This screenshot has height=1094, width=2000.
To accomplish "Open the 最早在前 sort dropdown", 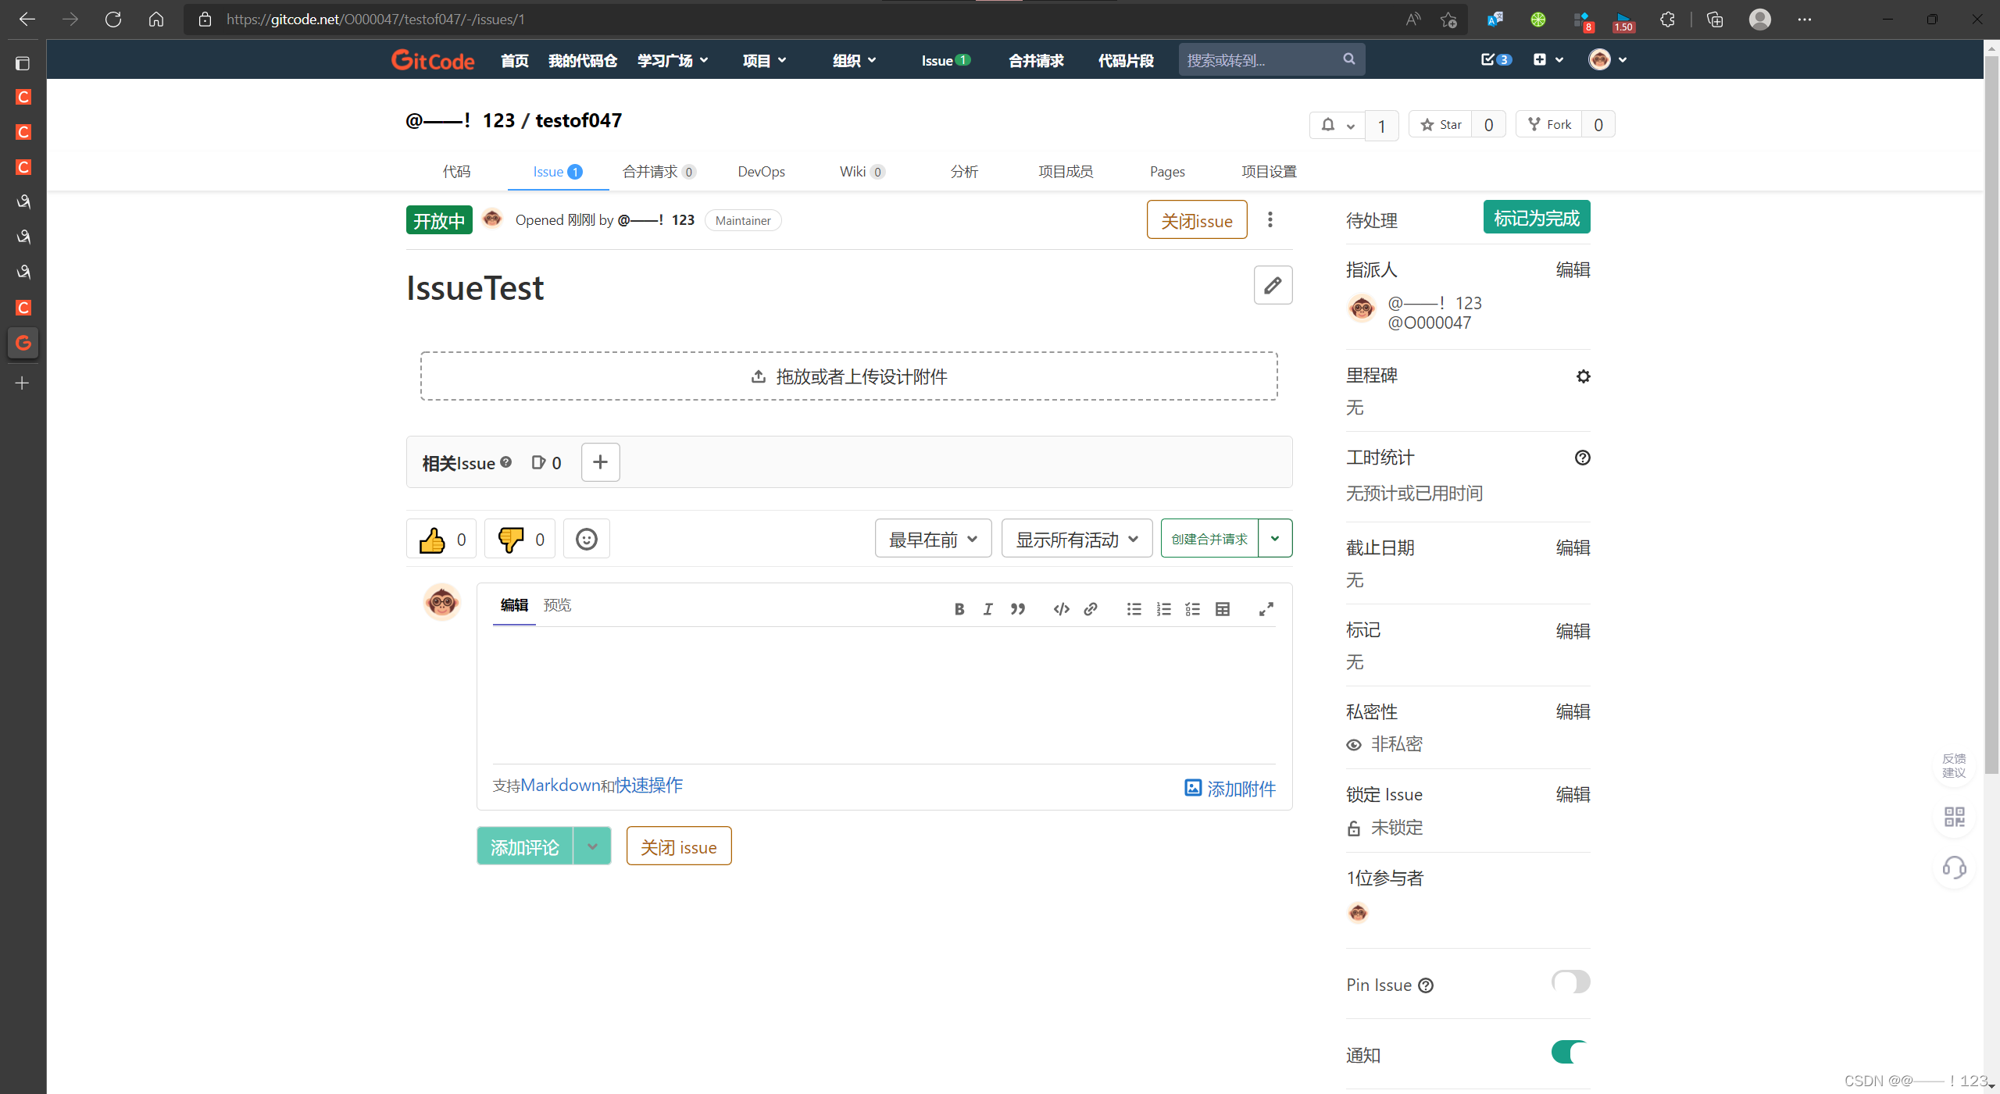I will pos(932,538).
